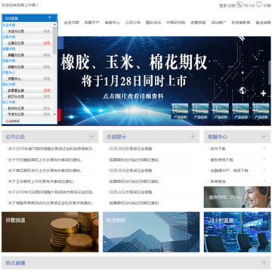Click scroll-up arrow in the chat panel list

pyautogui.click(x=54, y=24)
